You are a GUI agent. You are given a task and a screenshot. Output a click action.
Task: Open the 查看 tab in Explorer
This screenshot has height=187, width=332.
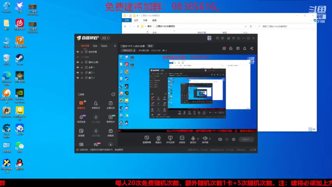(x=154, y=20)
